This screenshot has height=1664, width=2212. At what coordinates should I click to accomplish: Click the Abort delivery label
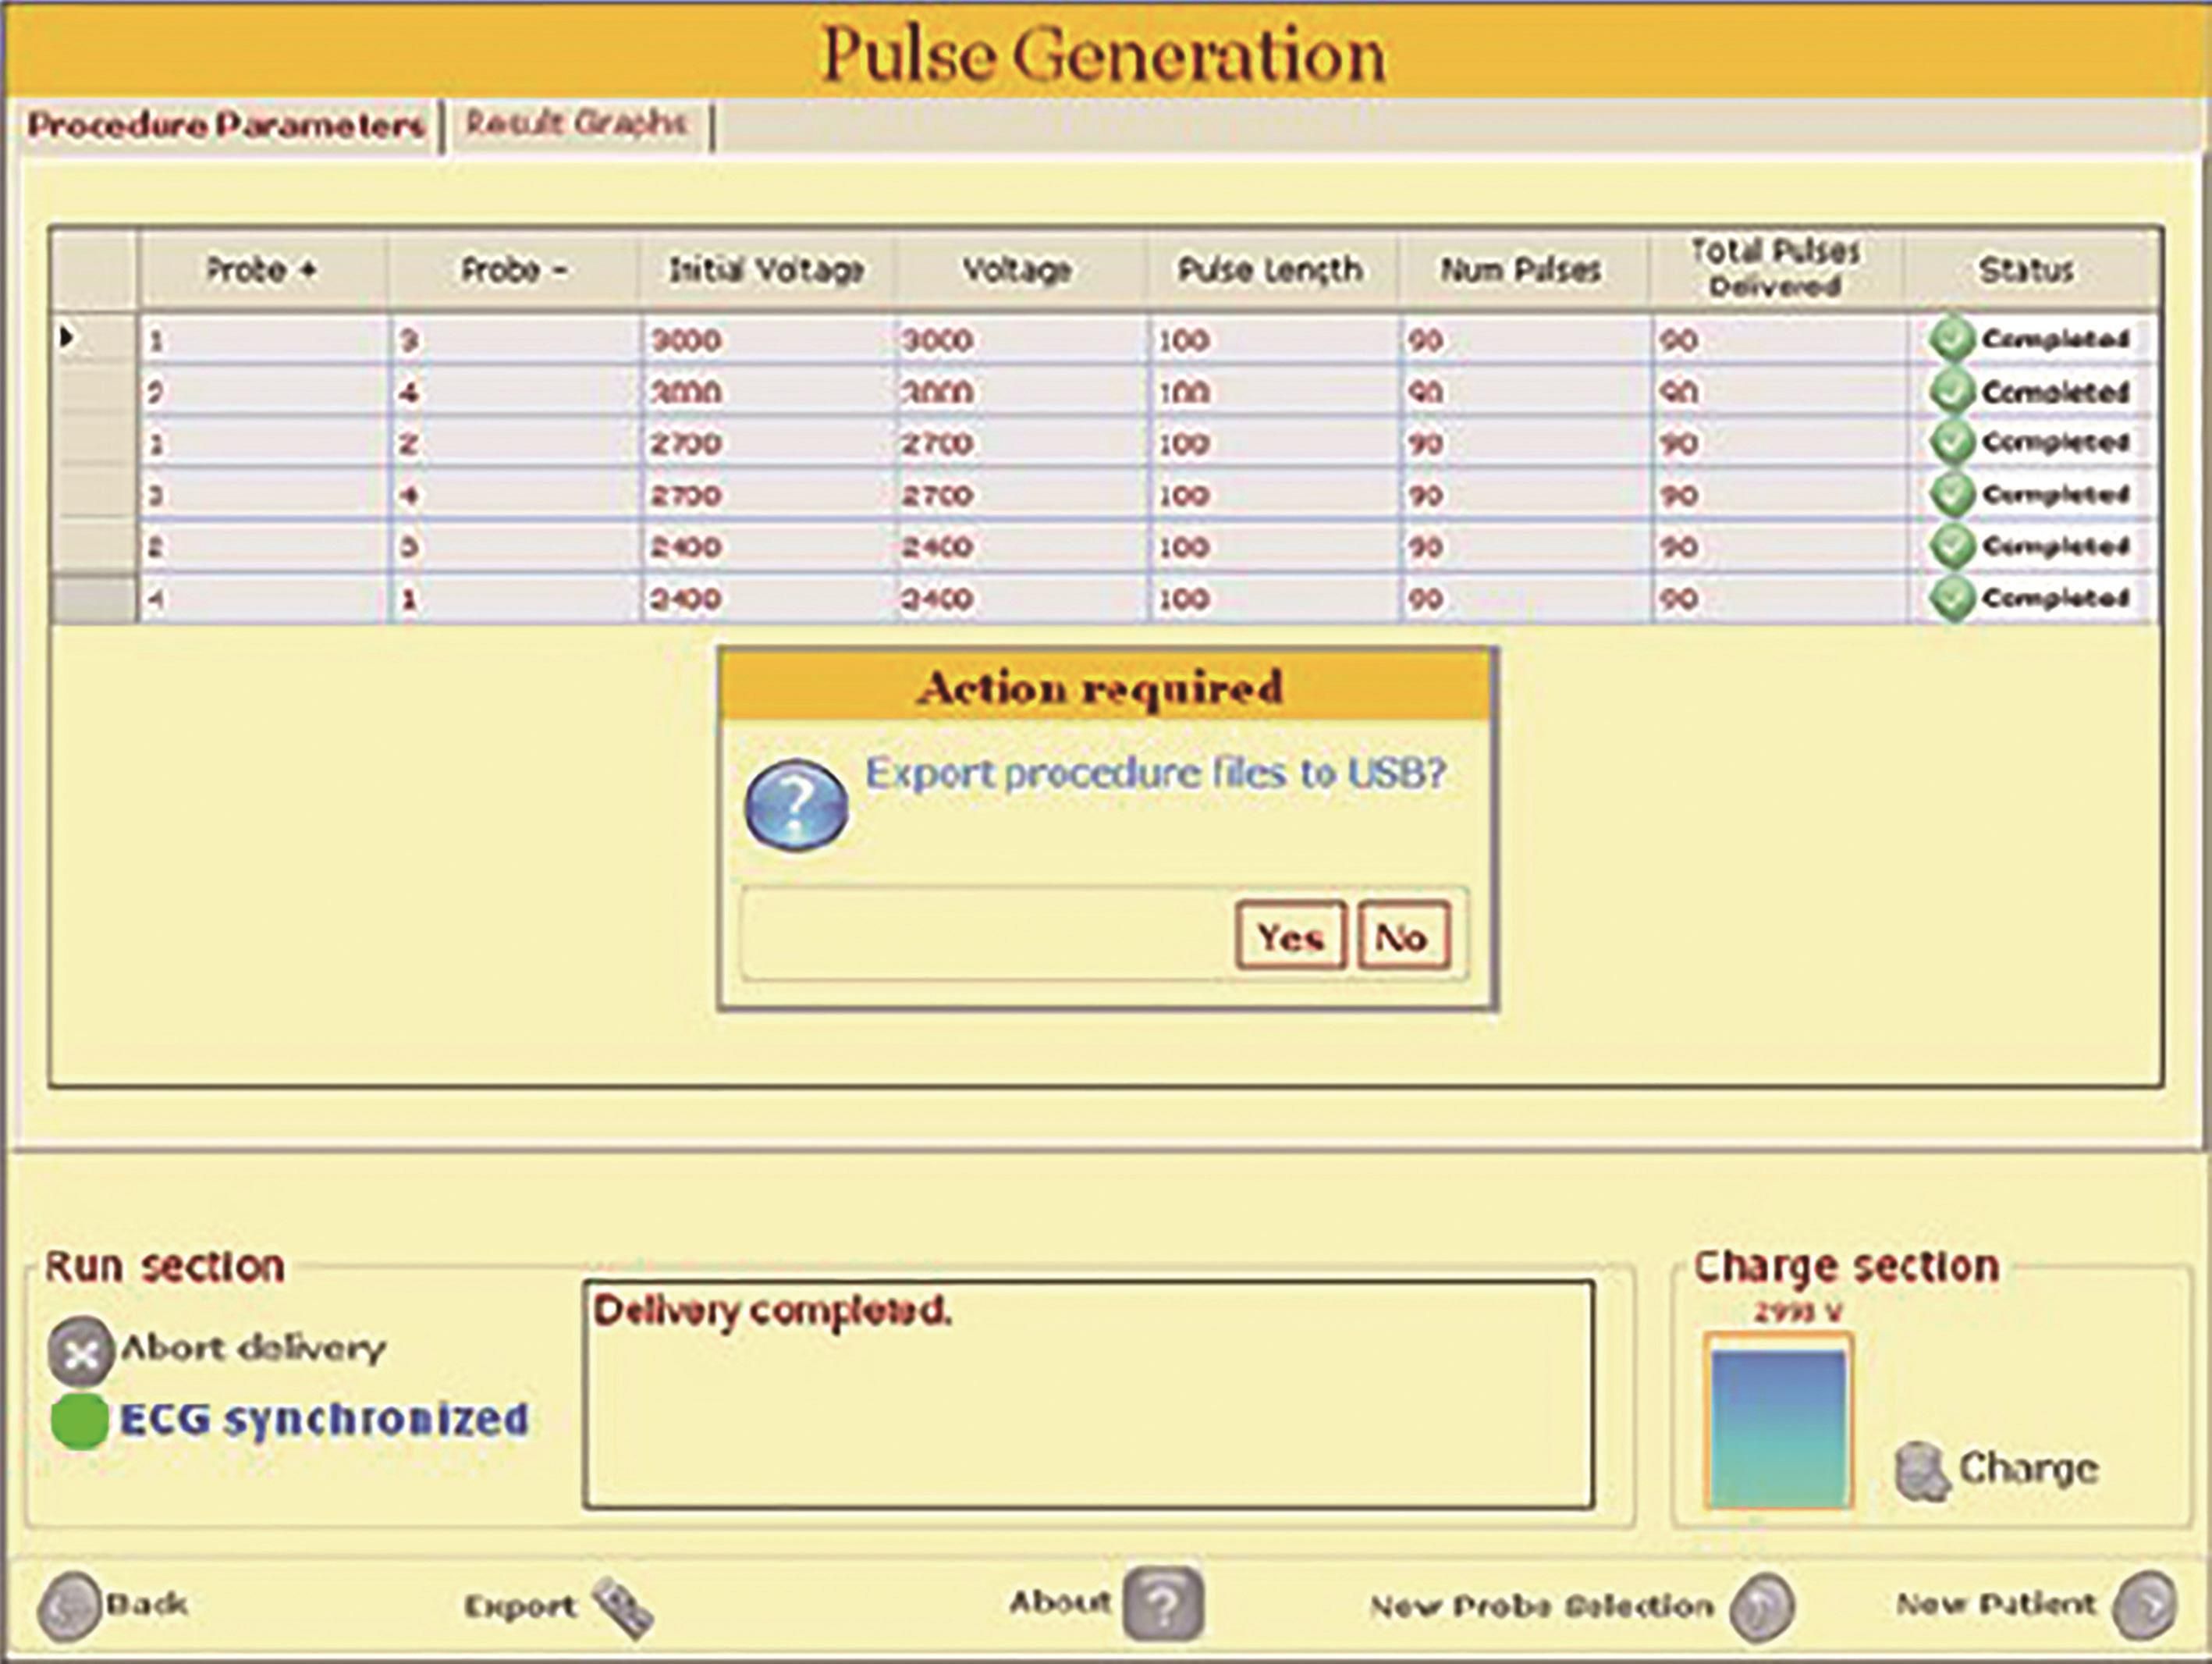tap(253, 1349)
